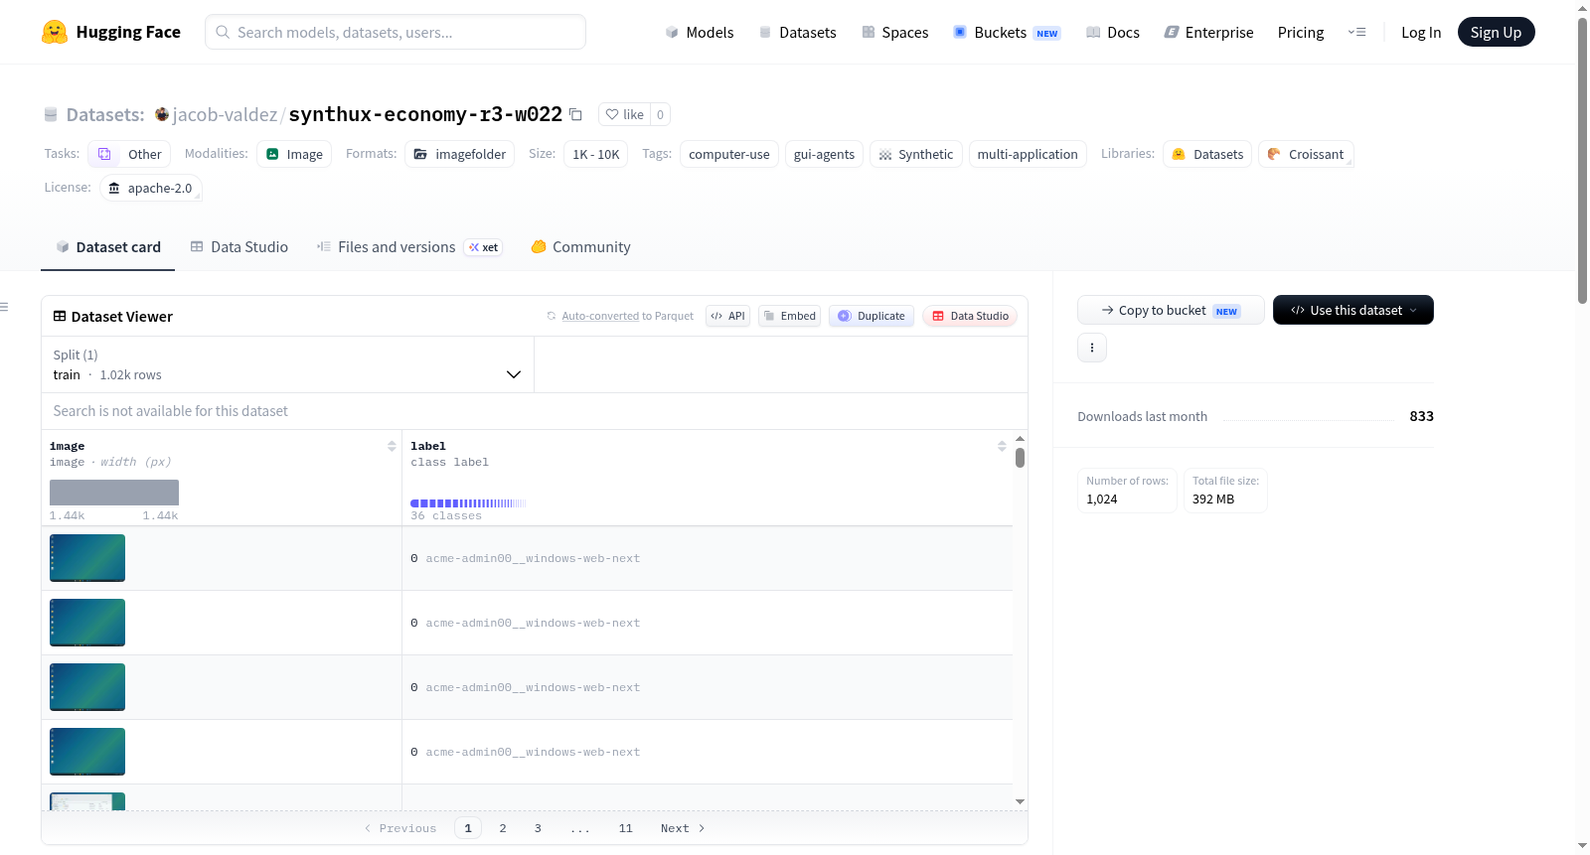Screen dimensions: 1590x855
Task: Click Copy to bucket button
Action: point(1171,310)
